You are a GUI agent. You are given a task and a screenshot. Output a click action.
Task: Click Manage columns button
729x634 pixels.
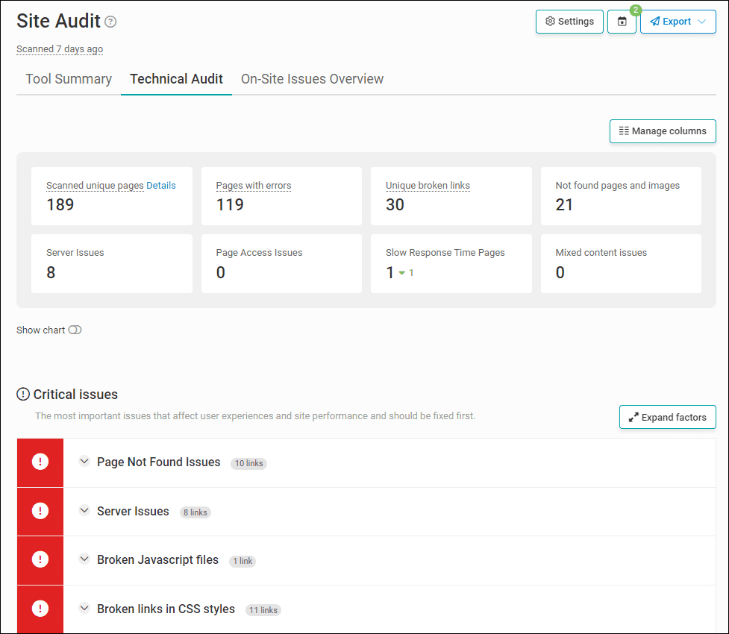point(663,131)
